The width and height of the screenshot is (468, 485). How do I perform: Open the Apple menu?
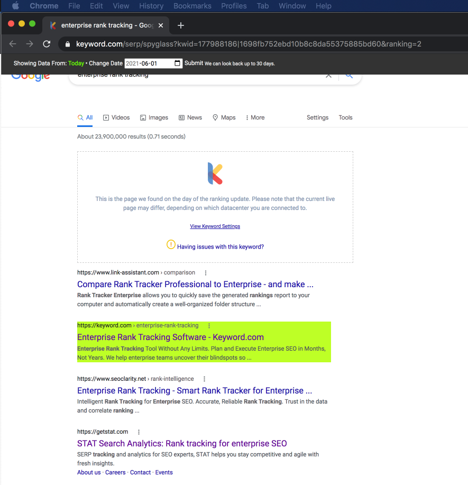(x=14, y=6)
